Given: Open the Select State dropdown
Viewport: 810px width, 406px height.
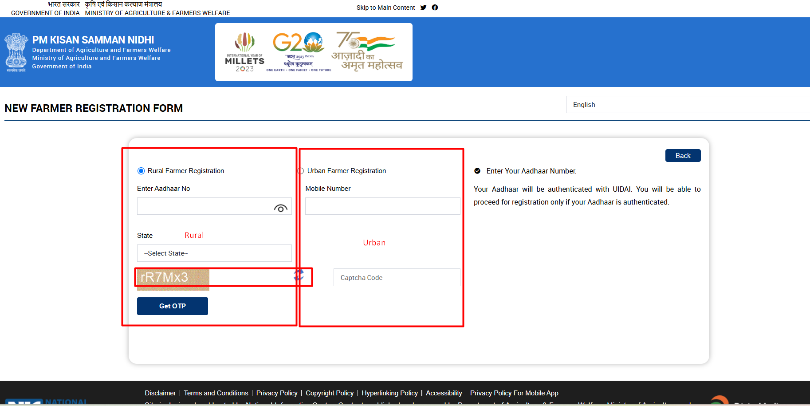Looking at the screenshot, I should [x=214, y=253].
